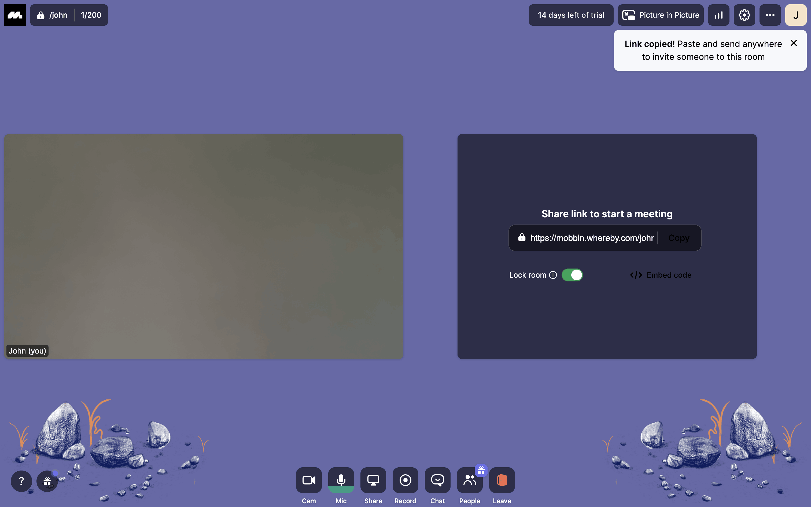This screenshot has width=811, height=507.
Task: Expand the three-dots more menu
Action: [770, 15]
